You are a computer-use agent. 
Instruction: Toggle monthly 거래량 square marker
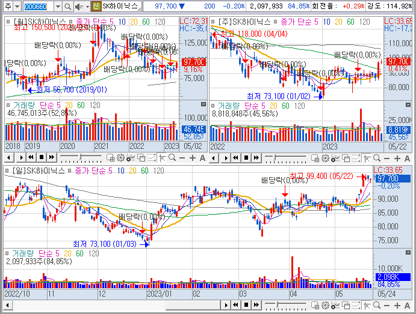click(8, 105)
